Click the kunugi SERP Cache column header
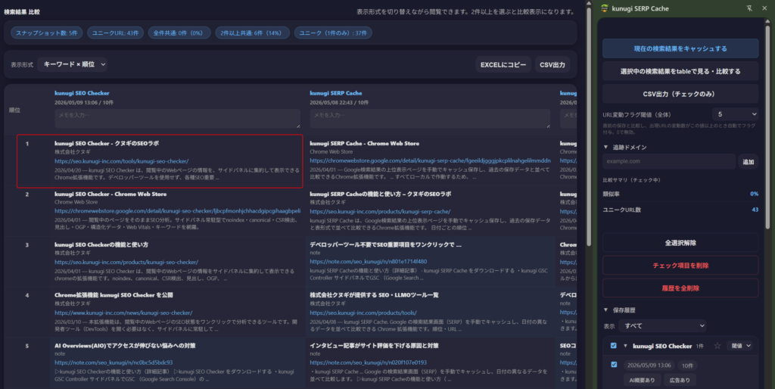775x389 pixels. 335,93
